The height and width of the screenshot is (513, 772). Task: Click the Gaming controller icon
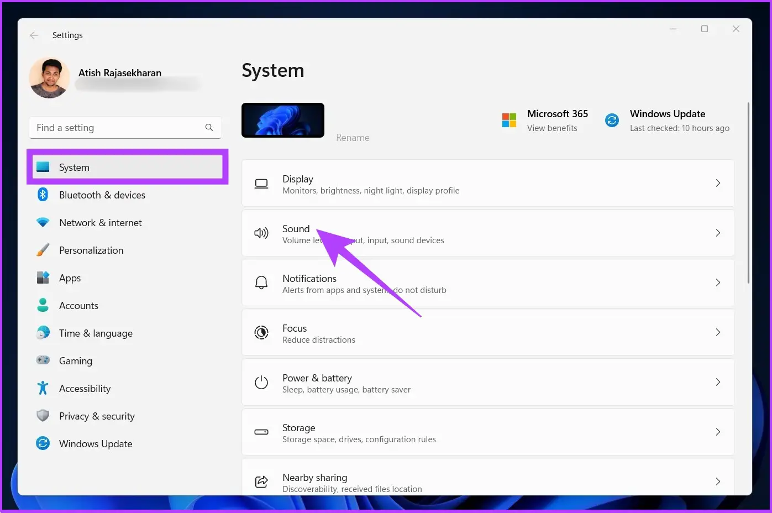43,360
